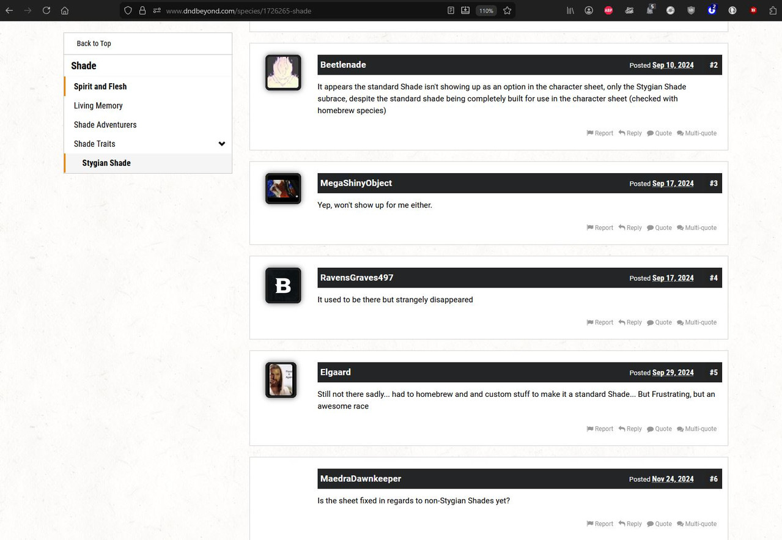The image size is (782, 540).
Task: Reply to MegaShinyObject's comment
Action: tap(630, 227)
